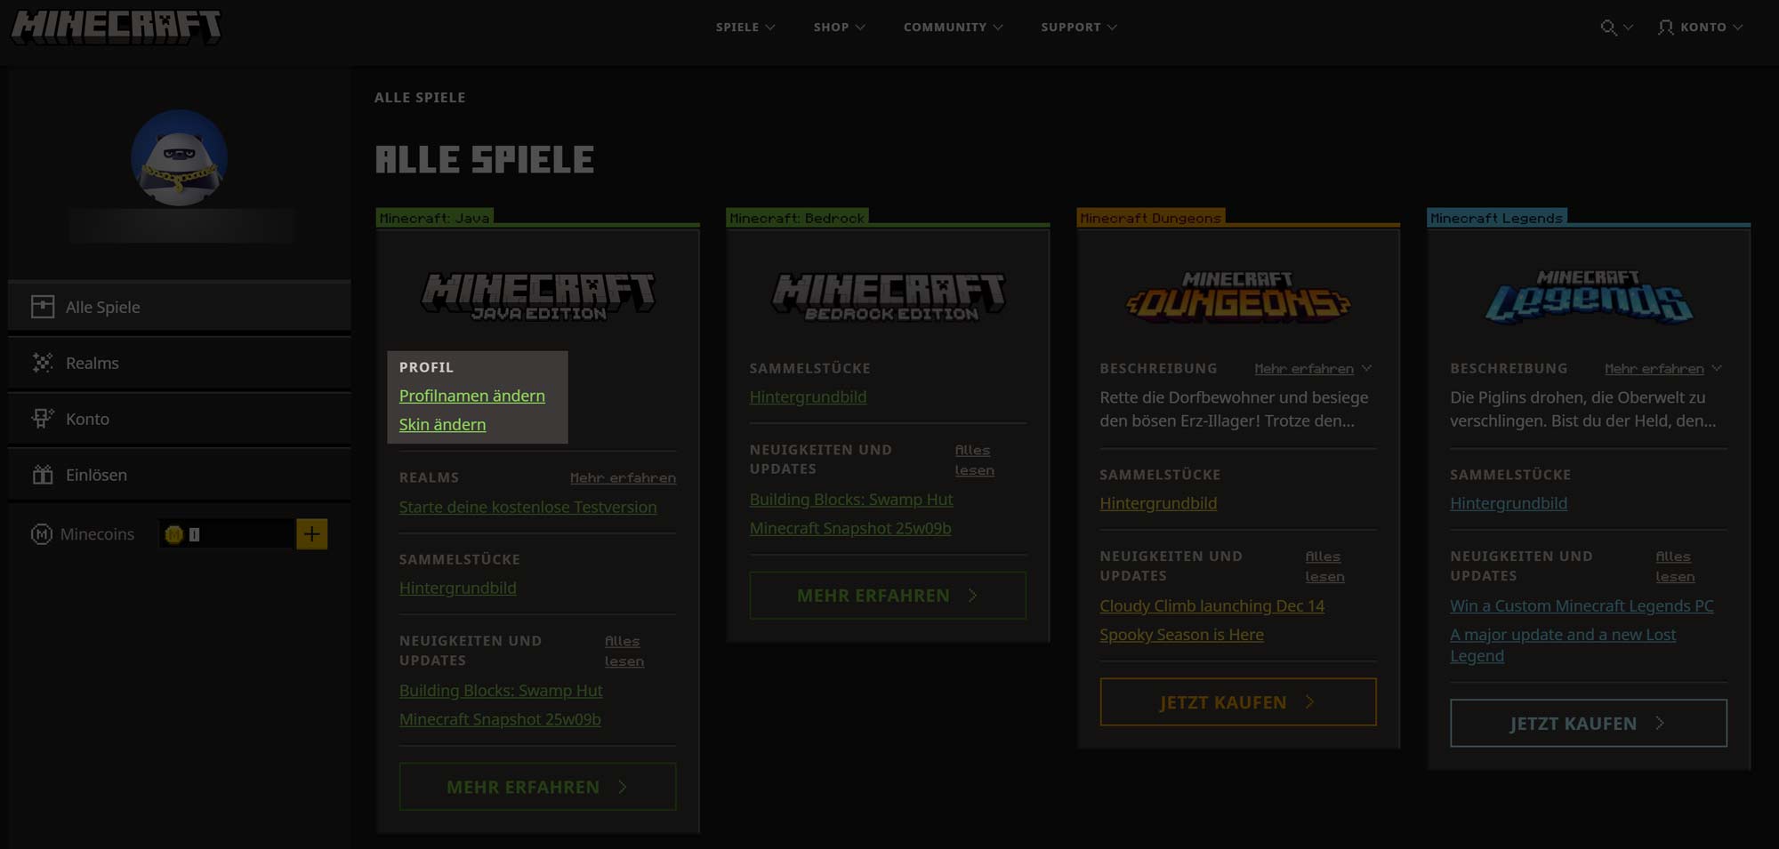Click Mehr erfahren button in Java card
Viewport: 1779px width, 849px height.
pyautogui.click(x=537, y=787)
